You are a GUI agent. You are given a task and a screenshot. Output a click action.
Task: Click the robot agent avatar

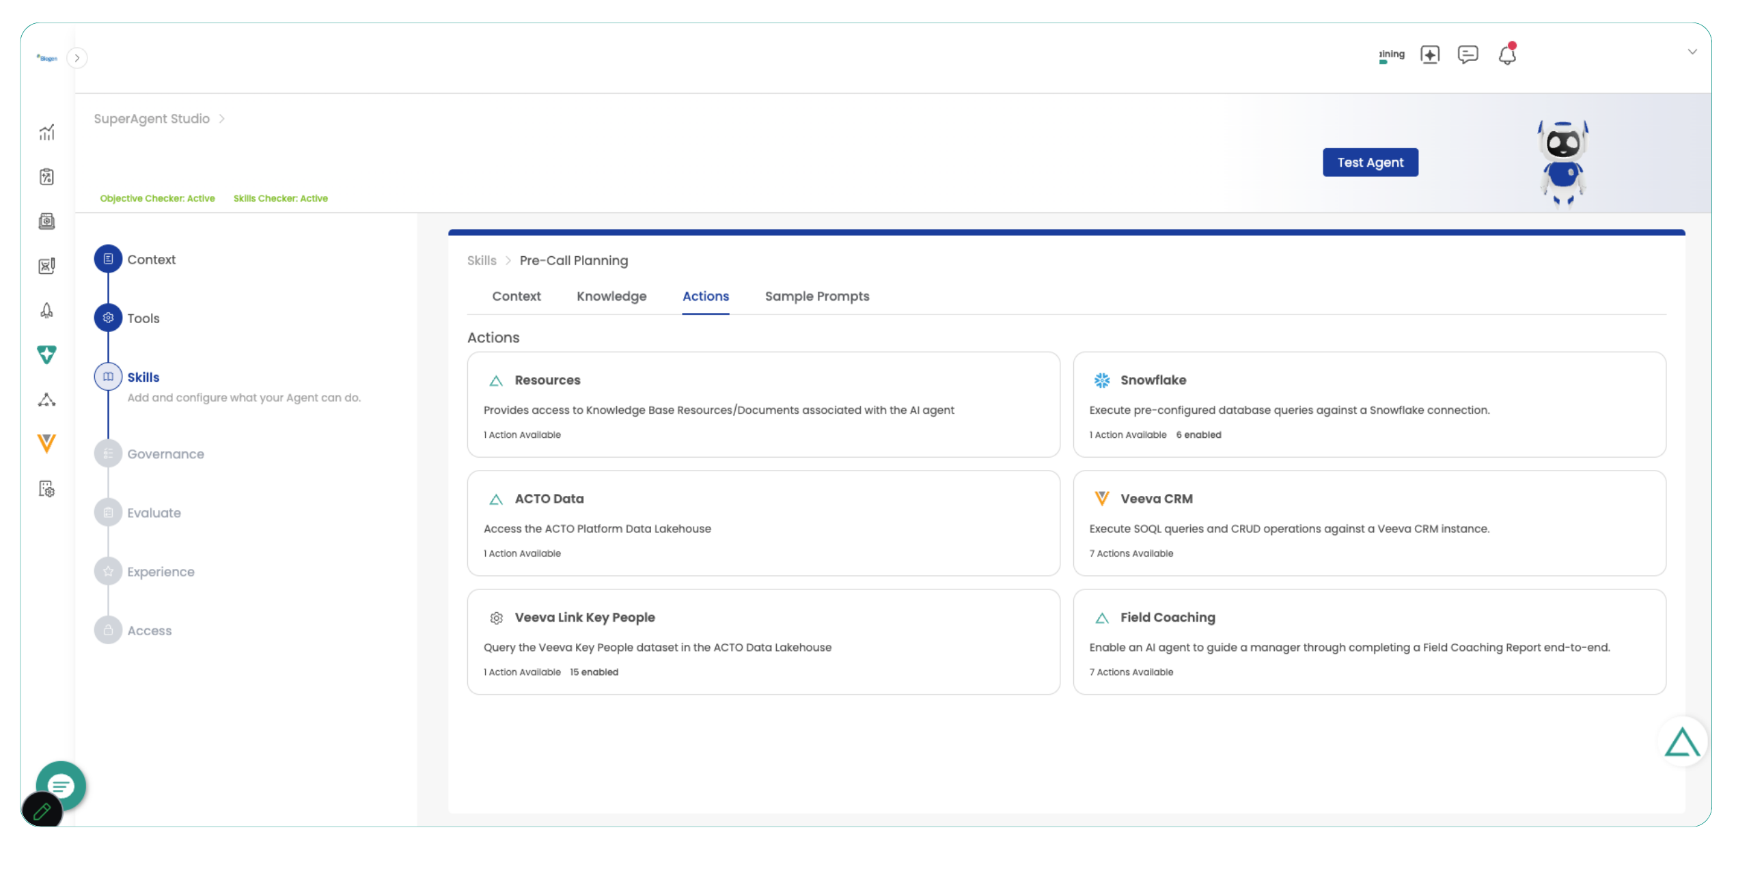[x=1563, y=163]
